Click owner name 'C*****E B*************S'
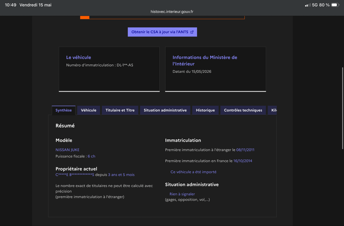Viewport: 344px width, 226px height. click(75, 175)
